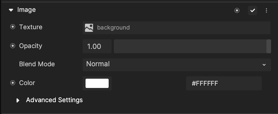Screen dimensions: 278x114
Task: Click the Advanced Settings label
Action: [x=54, y=100]
